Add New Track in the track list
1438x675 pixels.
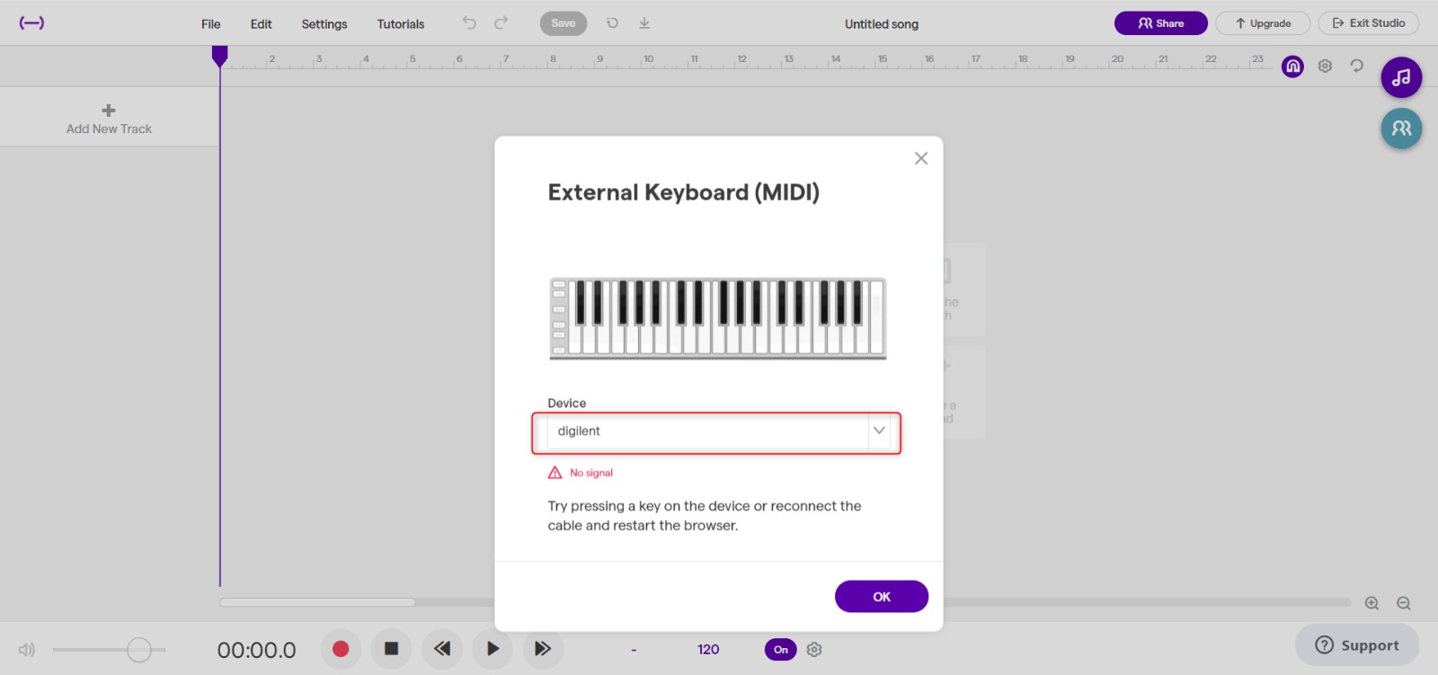pos(109,118)
